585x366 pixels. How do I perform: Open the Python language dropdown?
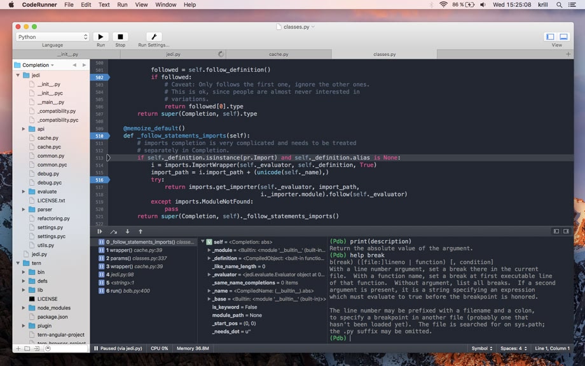click(x=53, y=37)
